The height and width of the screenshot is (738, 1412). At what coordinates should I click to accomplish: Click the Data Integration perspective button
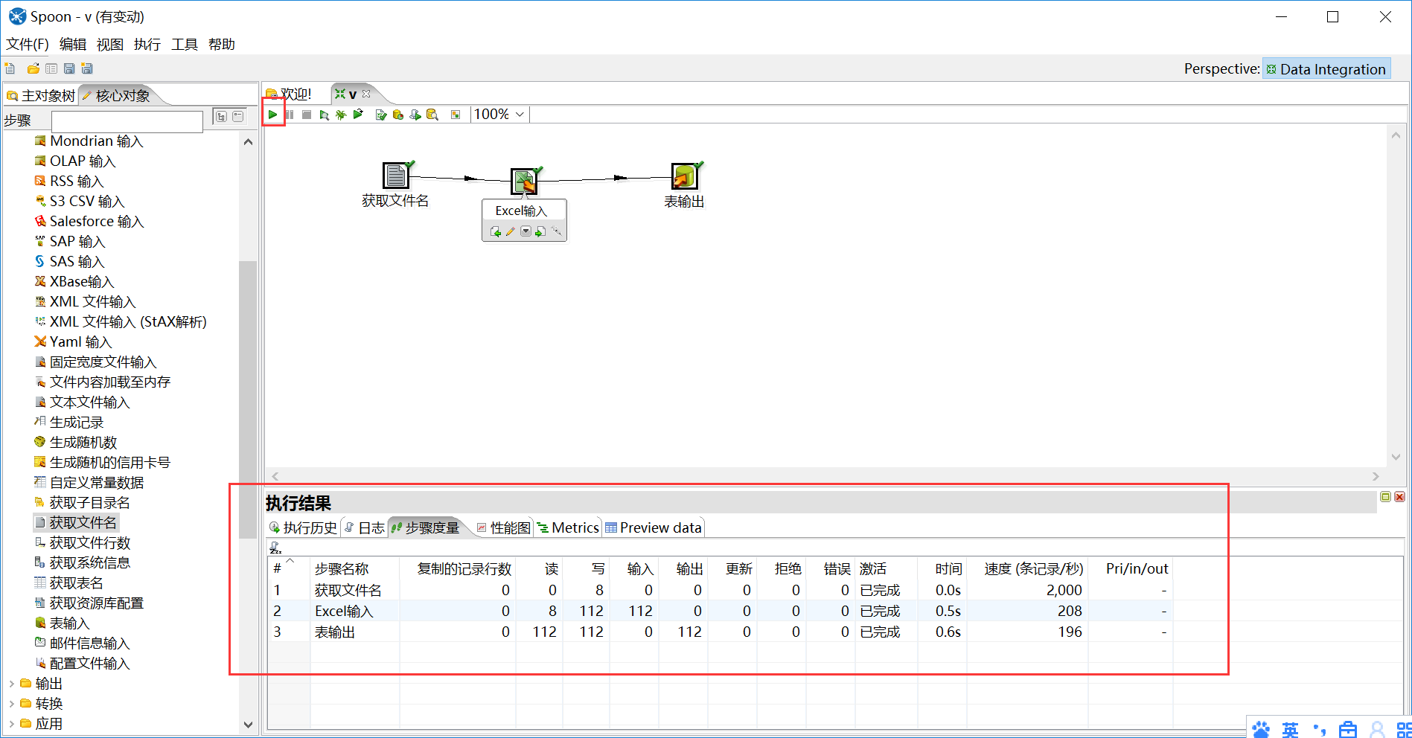point(1326,69)
